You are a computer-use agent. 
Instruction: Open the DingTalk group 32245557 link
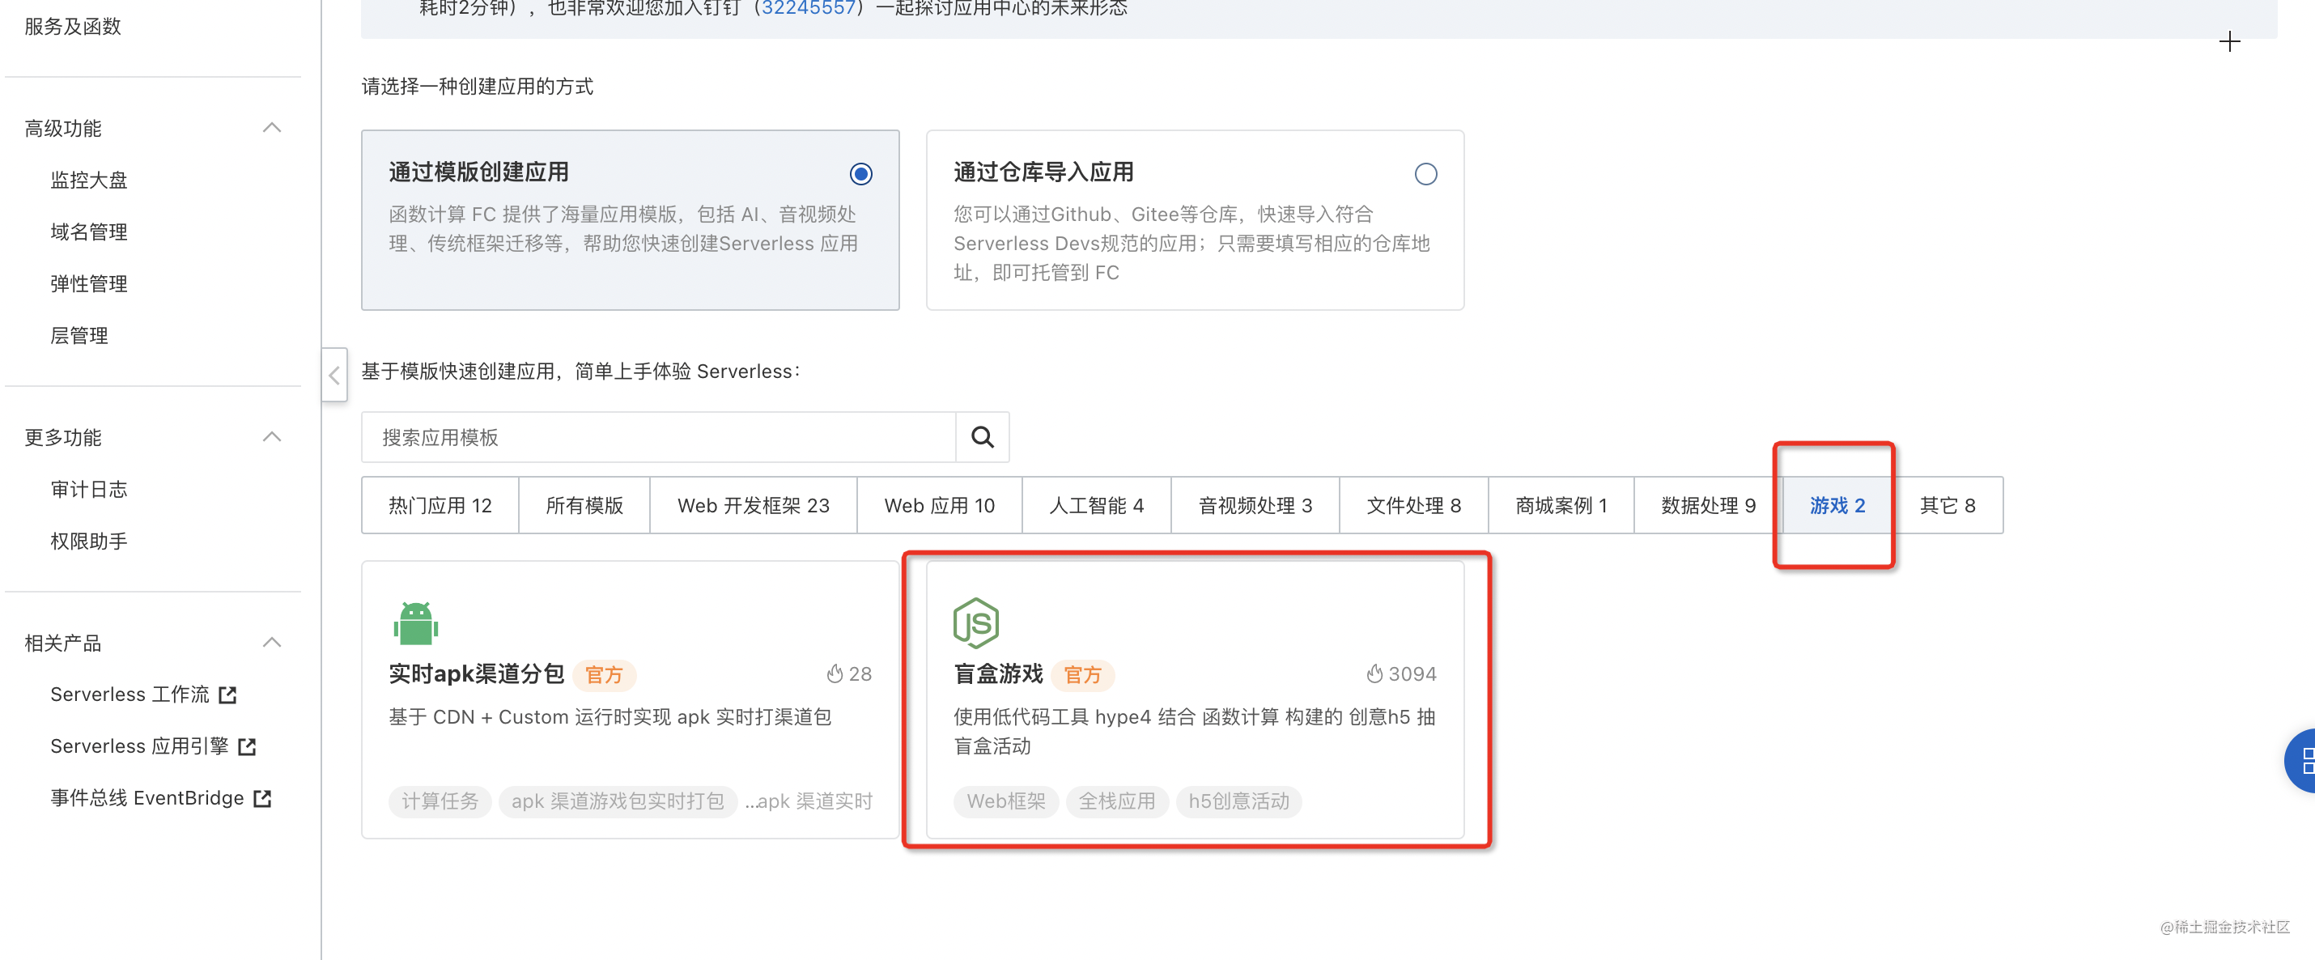pos(807,9)
